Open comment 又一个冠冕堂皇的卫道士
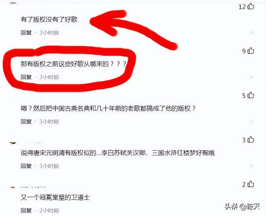 pos(55,197)
